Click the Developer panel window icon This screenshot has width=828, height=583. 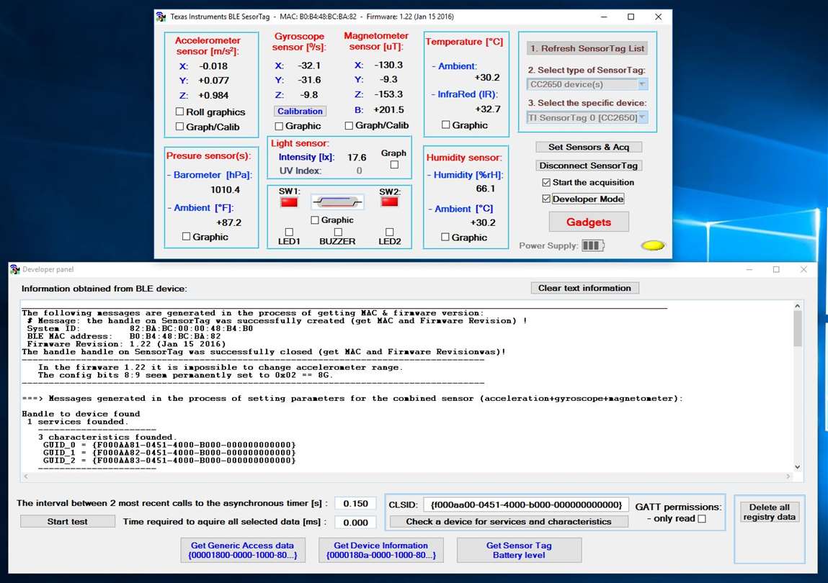(15, 270)
